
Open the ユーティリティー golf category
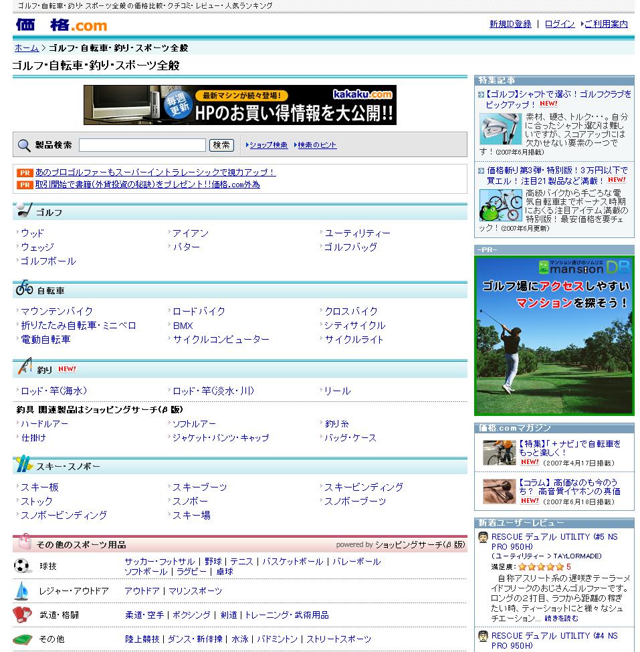357,233
